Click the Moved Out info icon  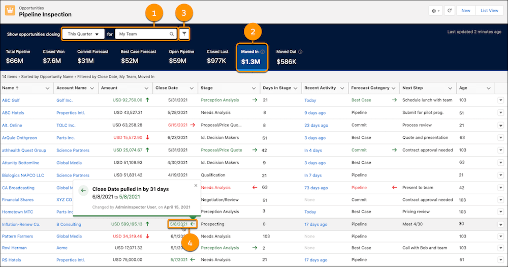point(300,52)
